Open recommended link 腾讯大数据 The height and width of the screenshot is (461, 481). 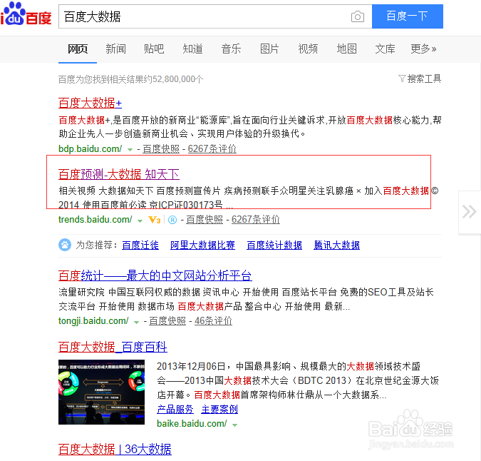pos(336,245)
